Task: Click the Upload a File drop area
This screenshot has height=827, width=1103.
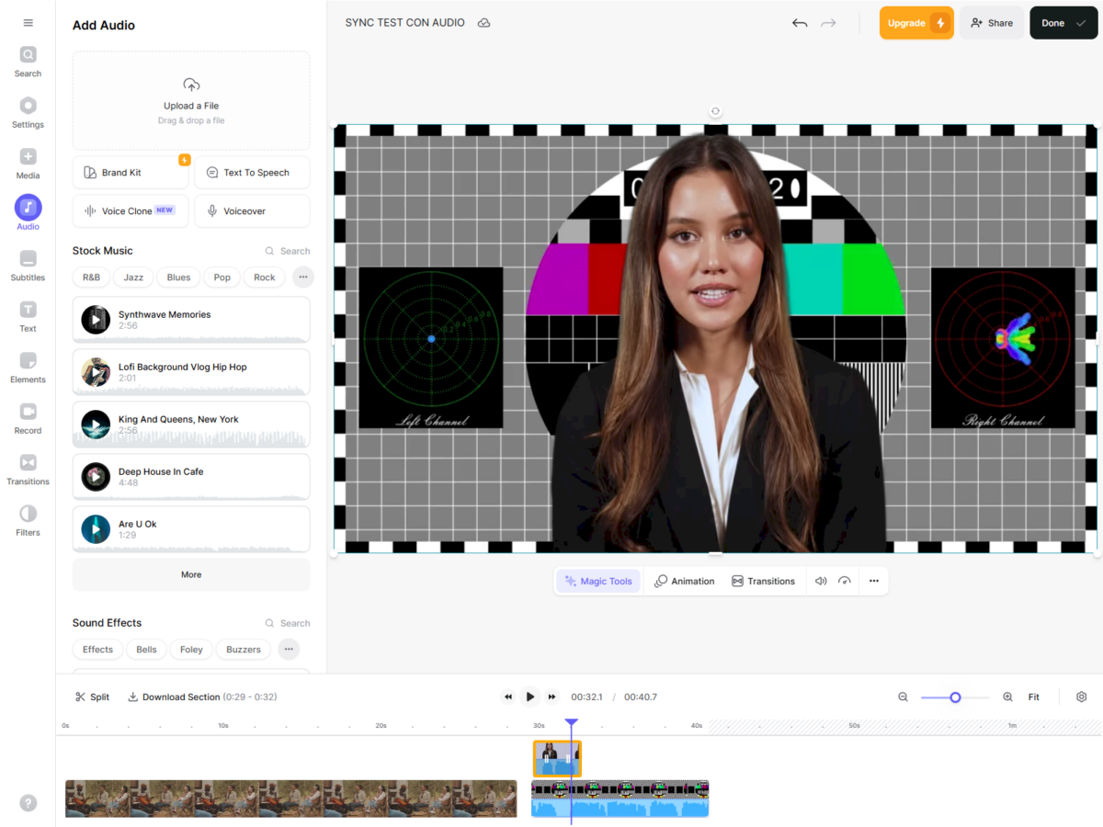Action: tap(191, 101)
